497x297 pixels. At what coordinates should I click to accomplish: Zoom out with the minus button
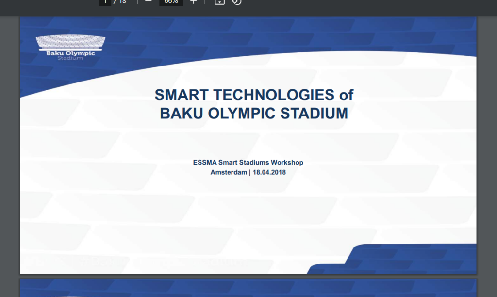(x=149, y=1)
